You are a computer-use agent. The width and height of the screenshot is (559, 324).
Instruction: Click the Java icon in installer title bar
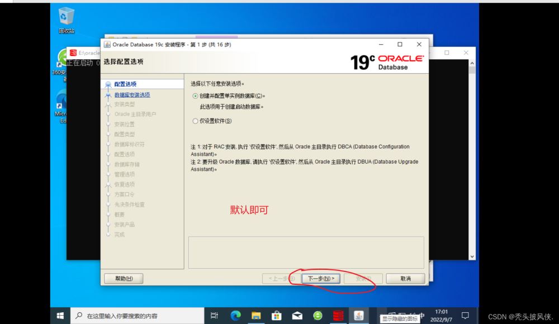tap(107, 45)
